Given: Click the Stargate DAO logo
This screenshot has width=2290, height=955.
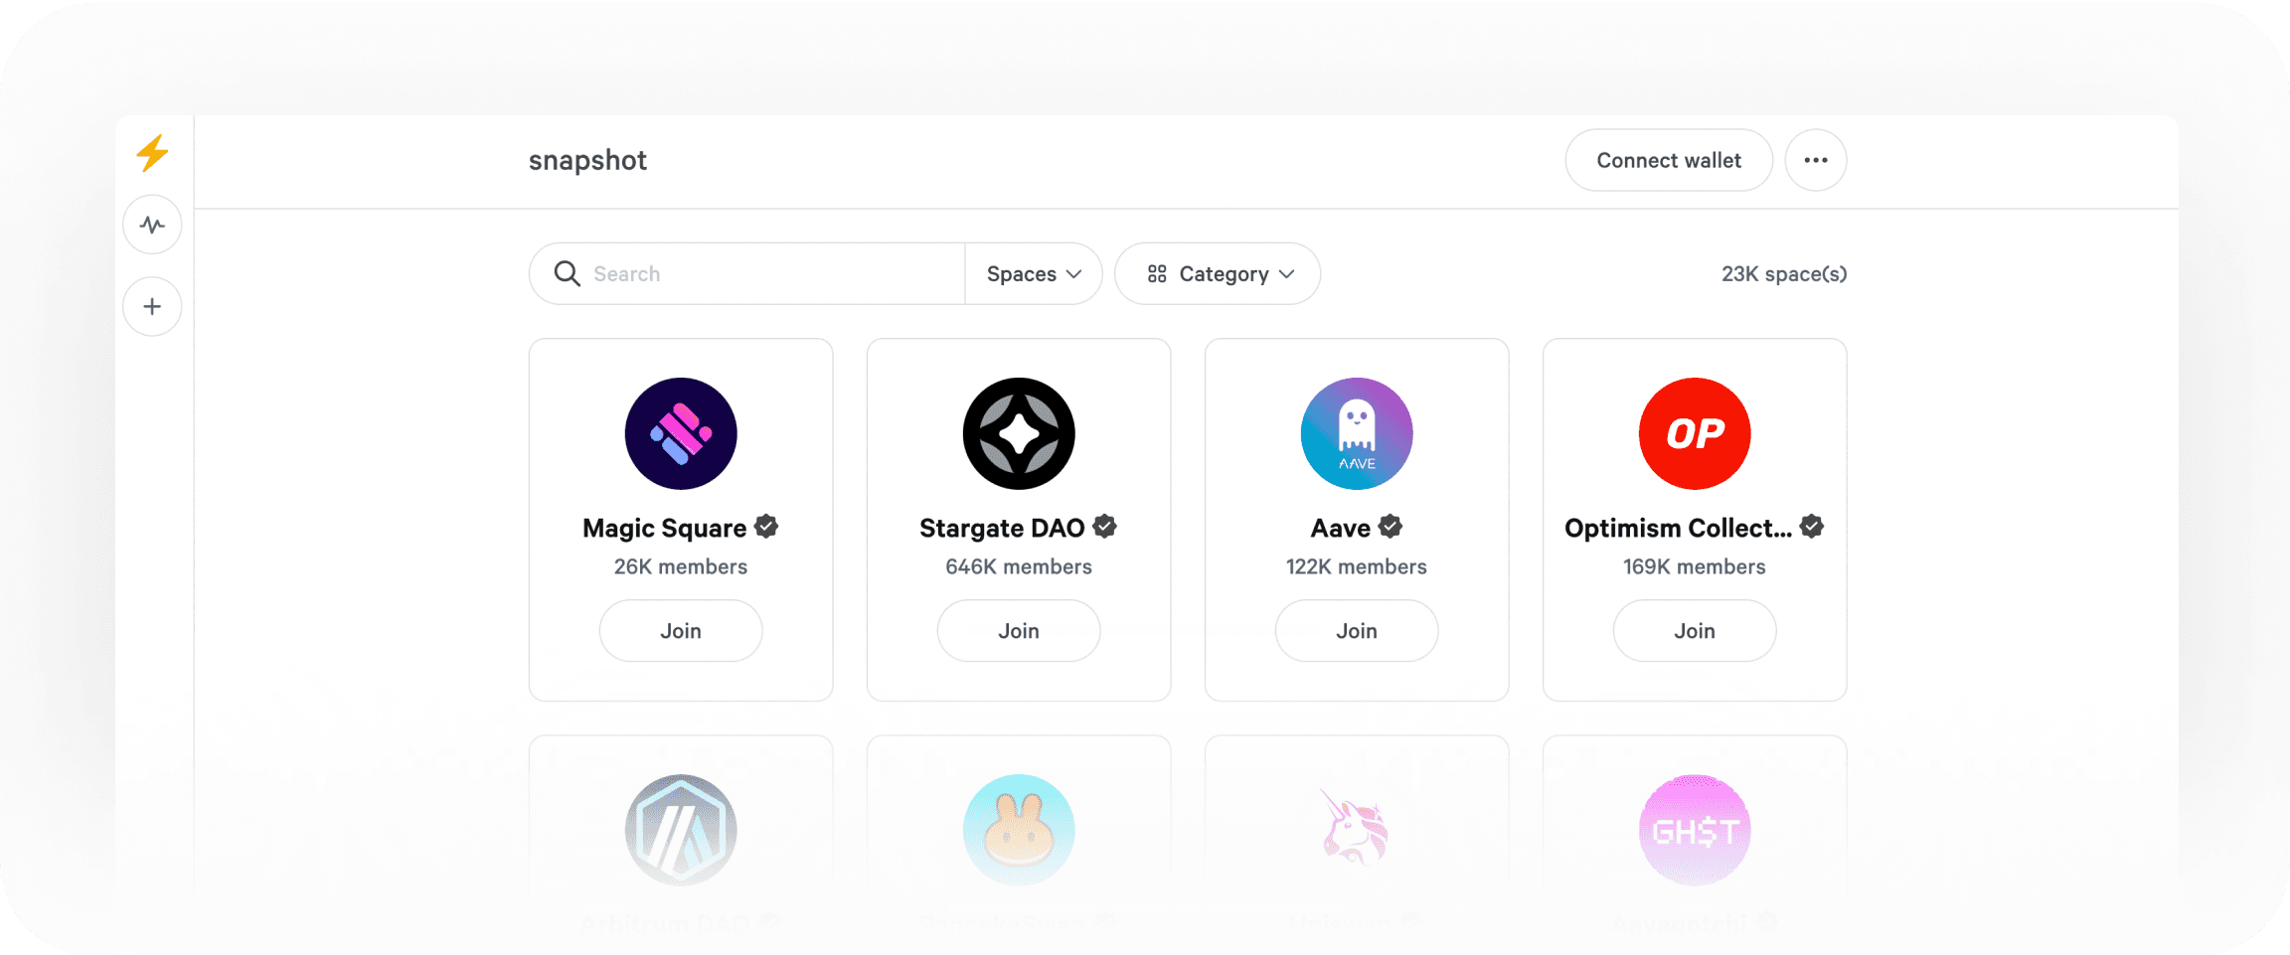Looking at the screenshot, I should (x=1018, y=433).
